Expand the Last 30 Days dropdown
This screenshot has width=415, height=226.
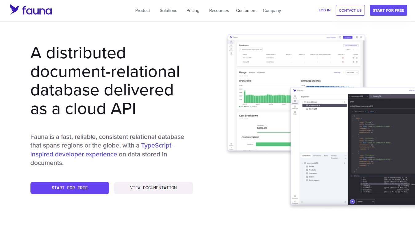352,72
